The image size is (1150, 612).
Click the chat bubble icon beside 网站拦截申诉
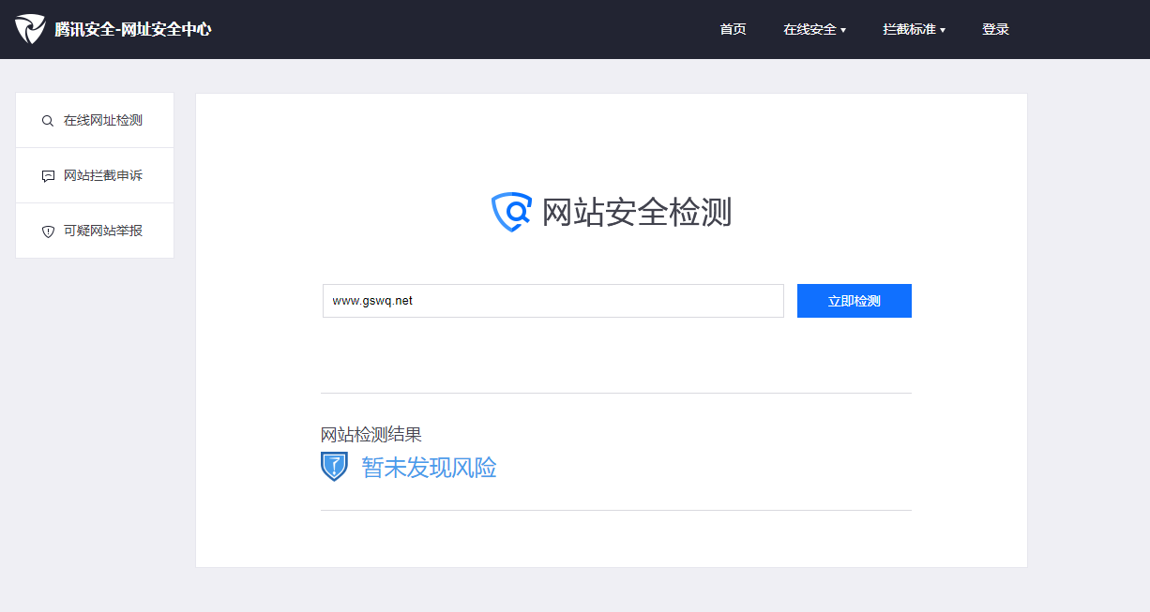click(x=48, y=176)
